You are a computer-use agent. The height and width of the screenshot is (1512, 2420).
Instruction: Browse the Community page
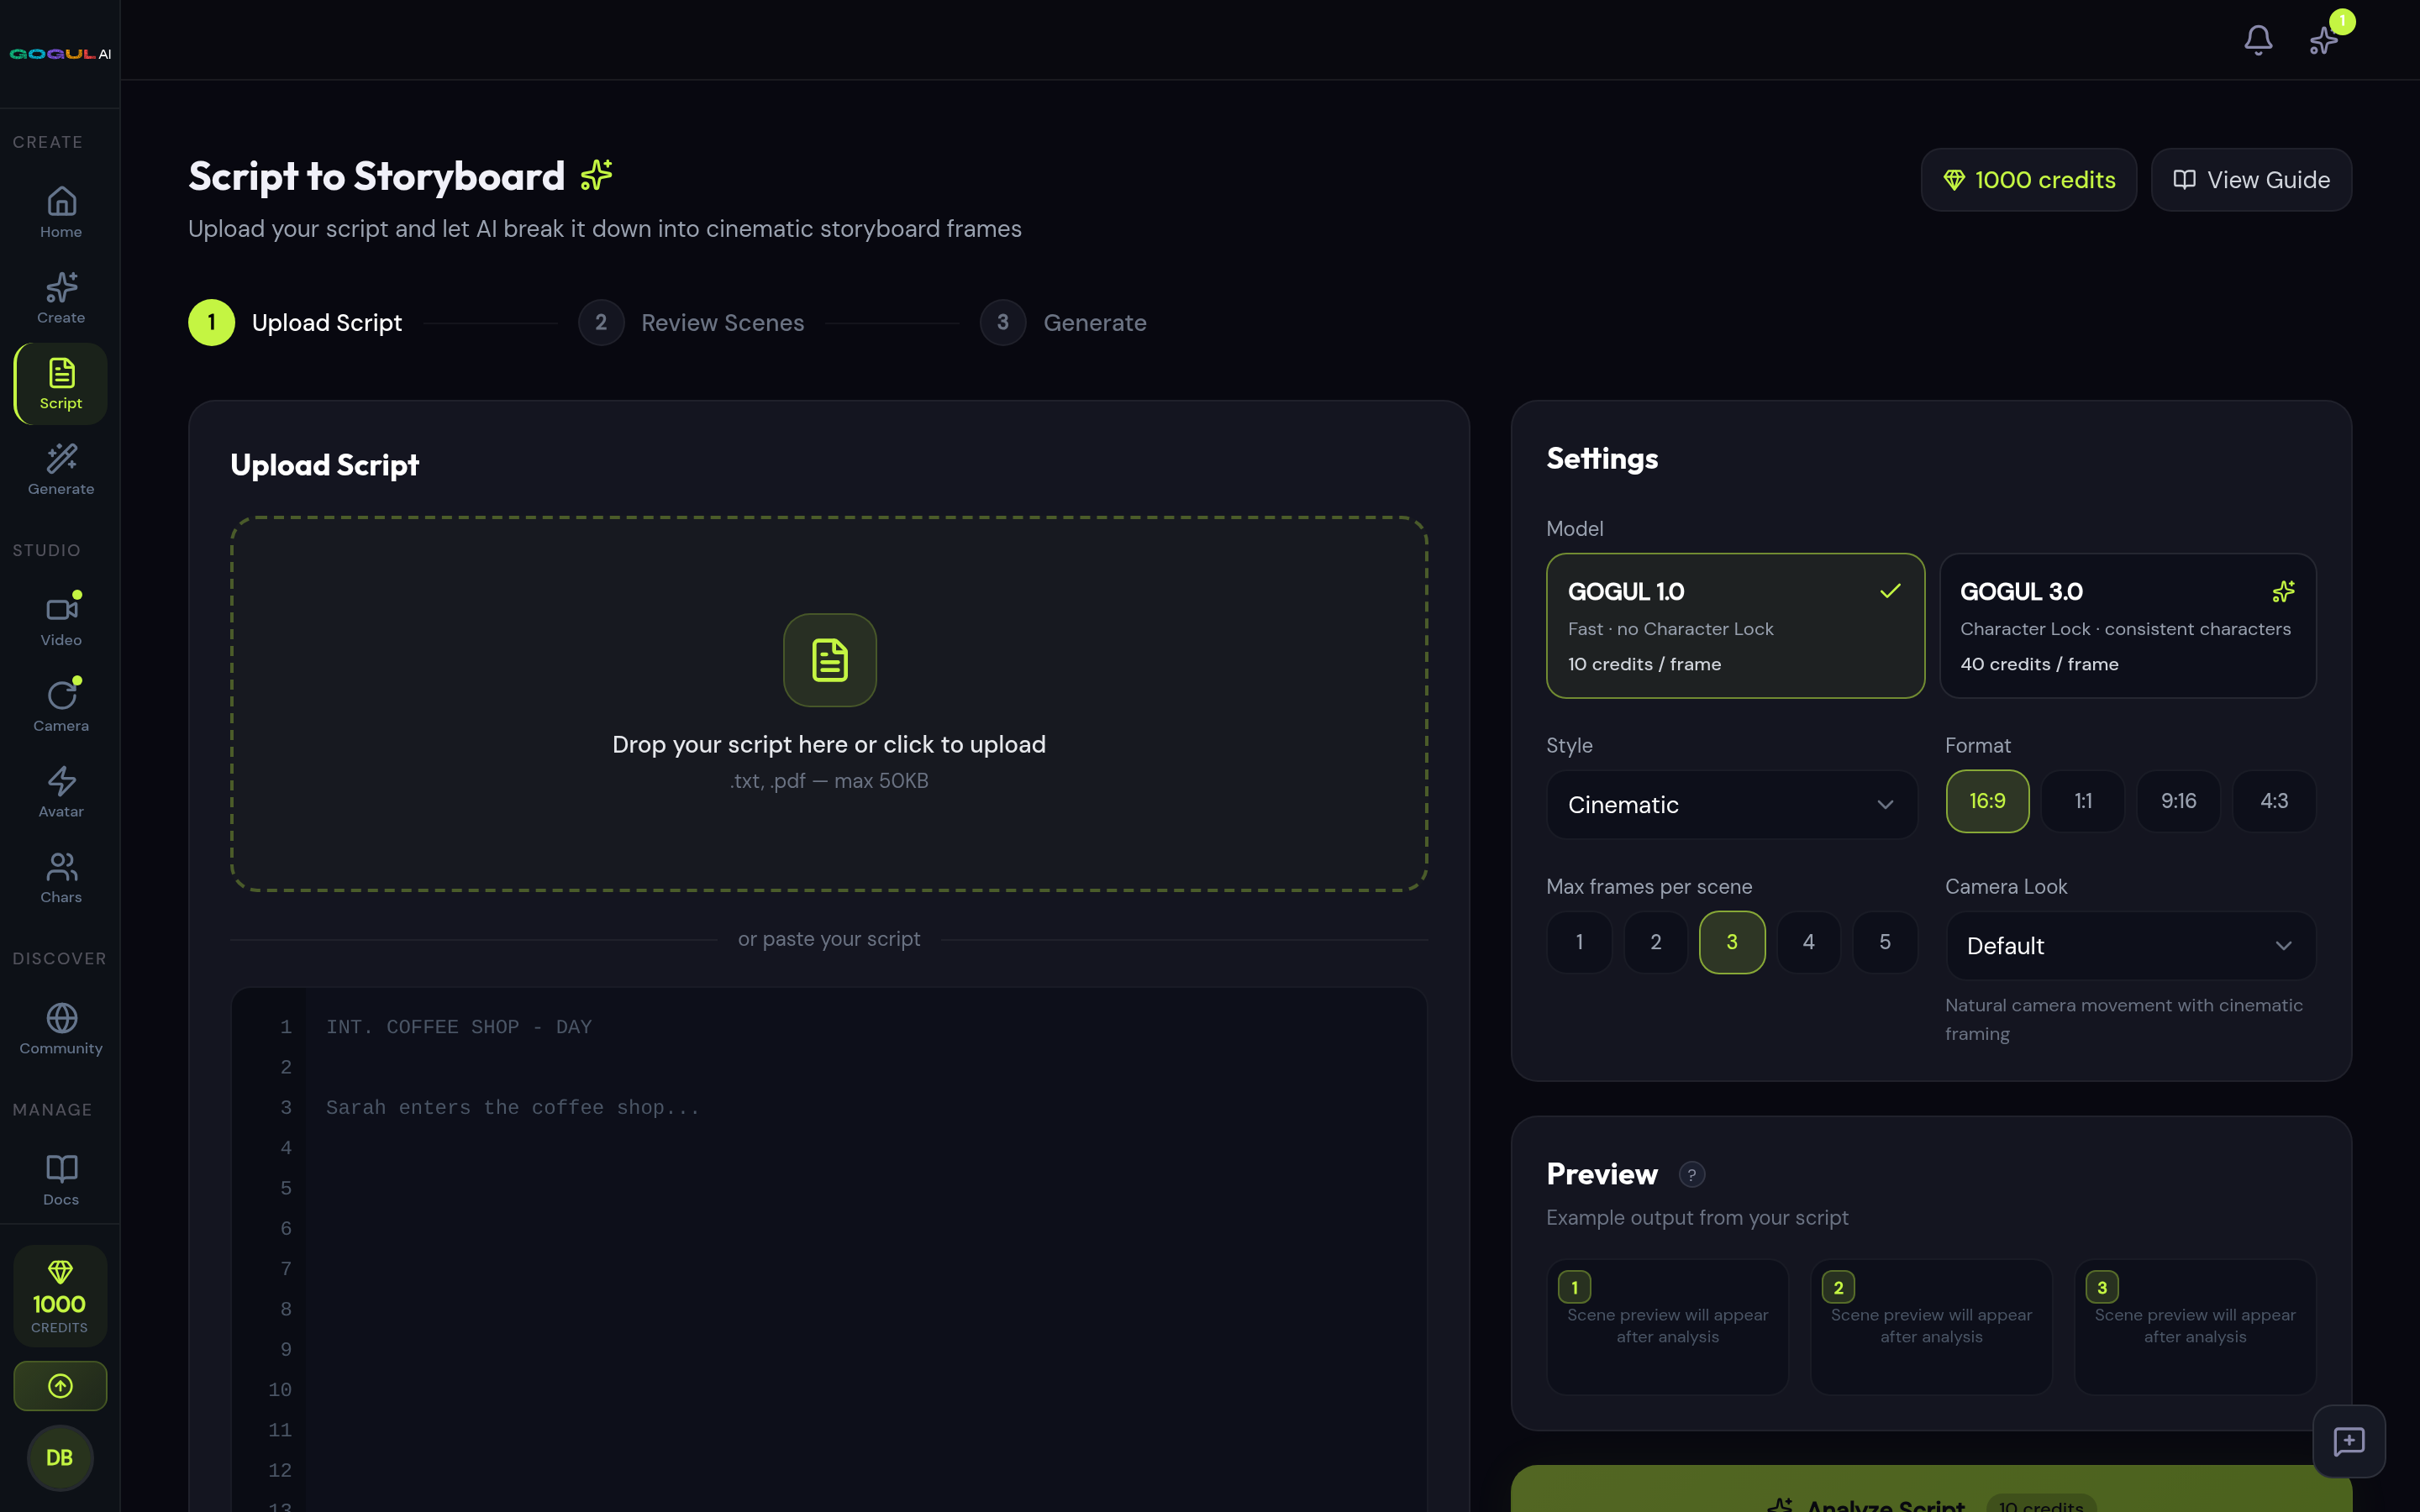[x=61, y=1029]
